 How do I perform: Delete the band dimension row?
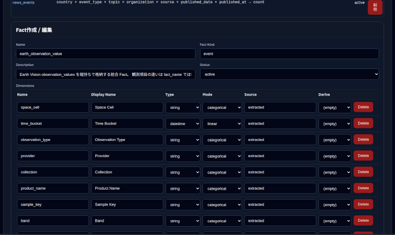click(x=363, y=220)
